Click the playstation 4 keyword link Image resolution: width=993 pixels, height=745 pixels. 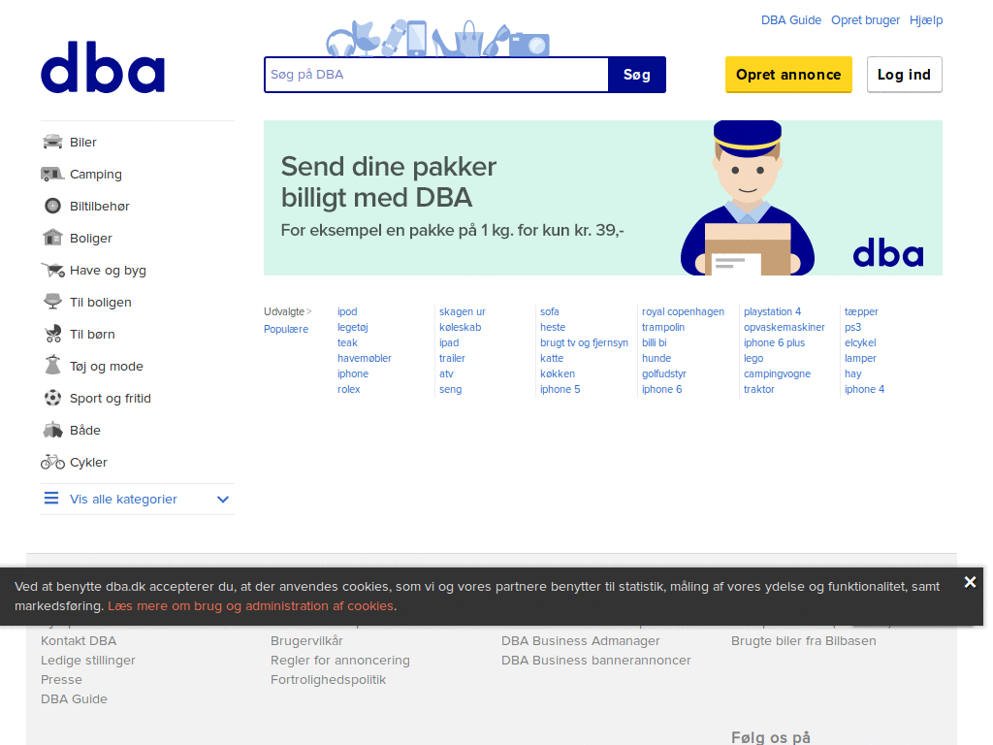click(x=772, y=311)
